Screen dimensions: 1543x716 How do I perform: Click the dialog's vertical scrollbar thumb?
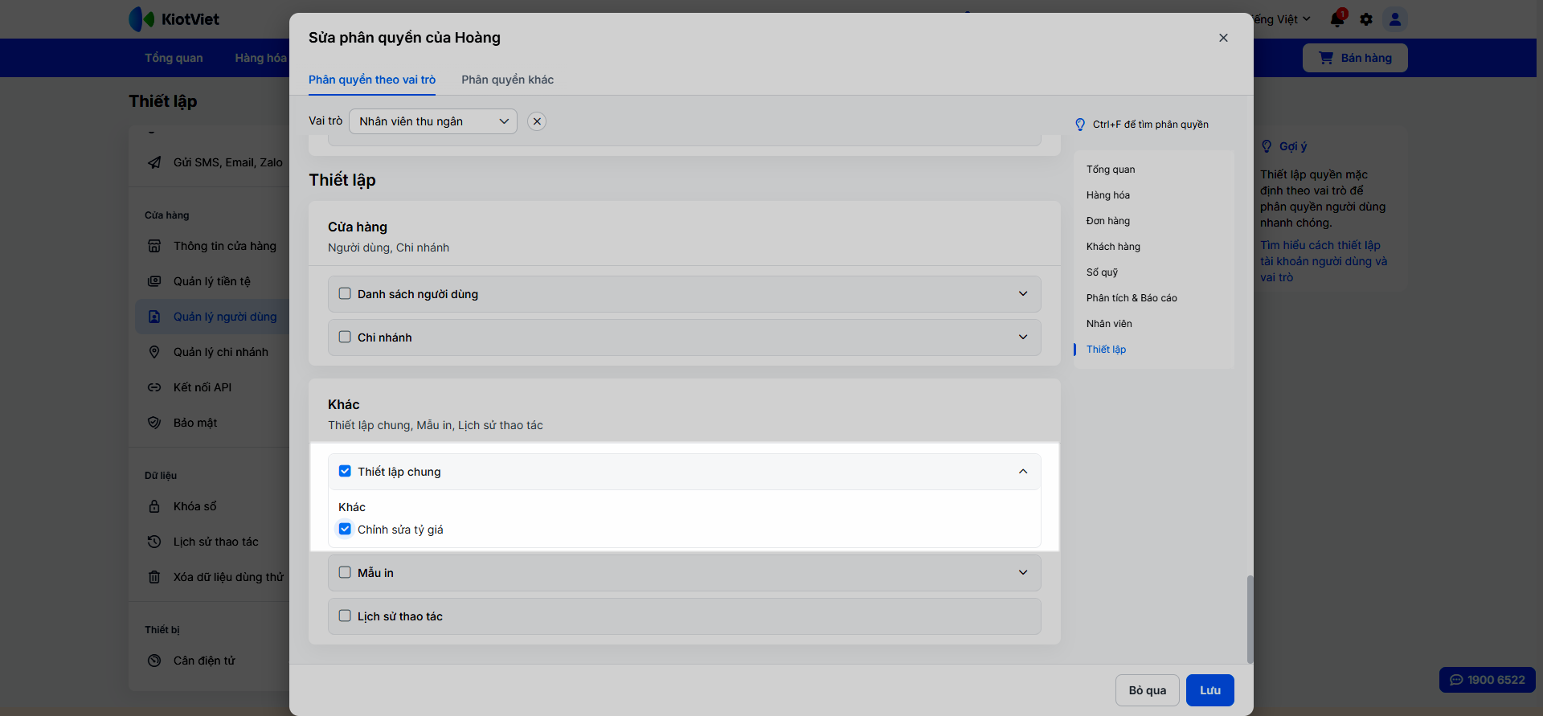coord(1250,619)
